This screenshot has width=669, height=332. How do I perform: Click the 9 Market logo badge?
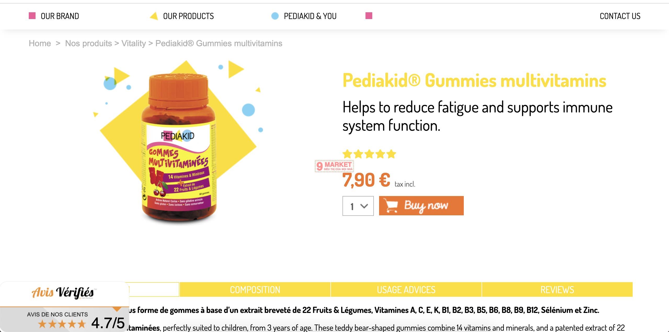point(334,166)
